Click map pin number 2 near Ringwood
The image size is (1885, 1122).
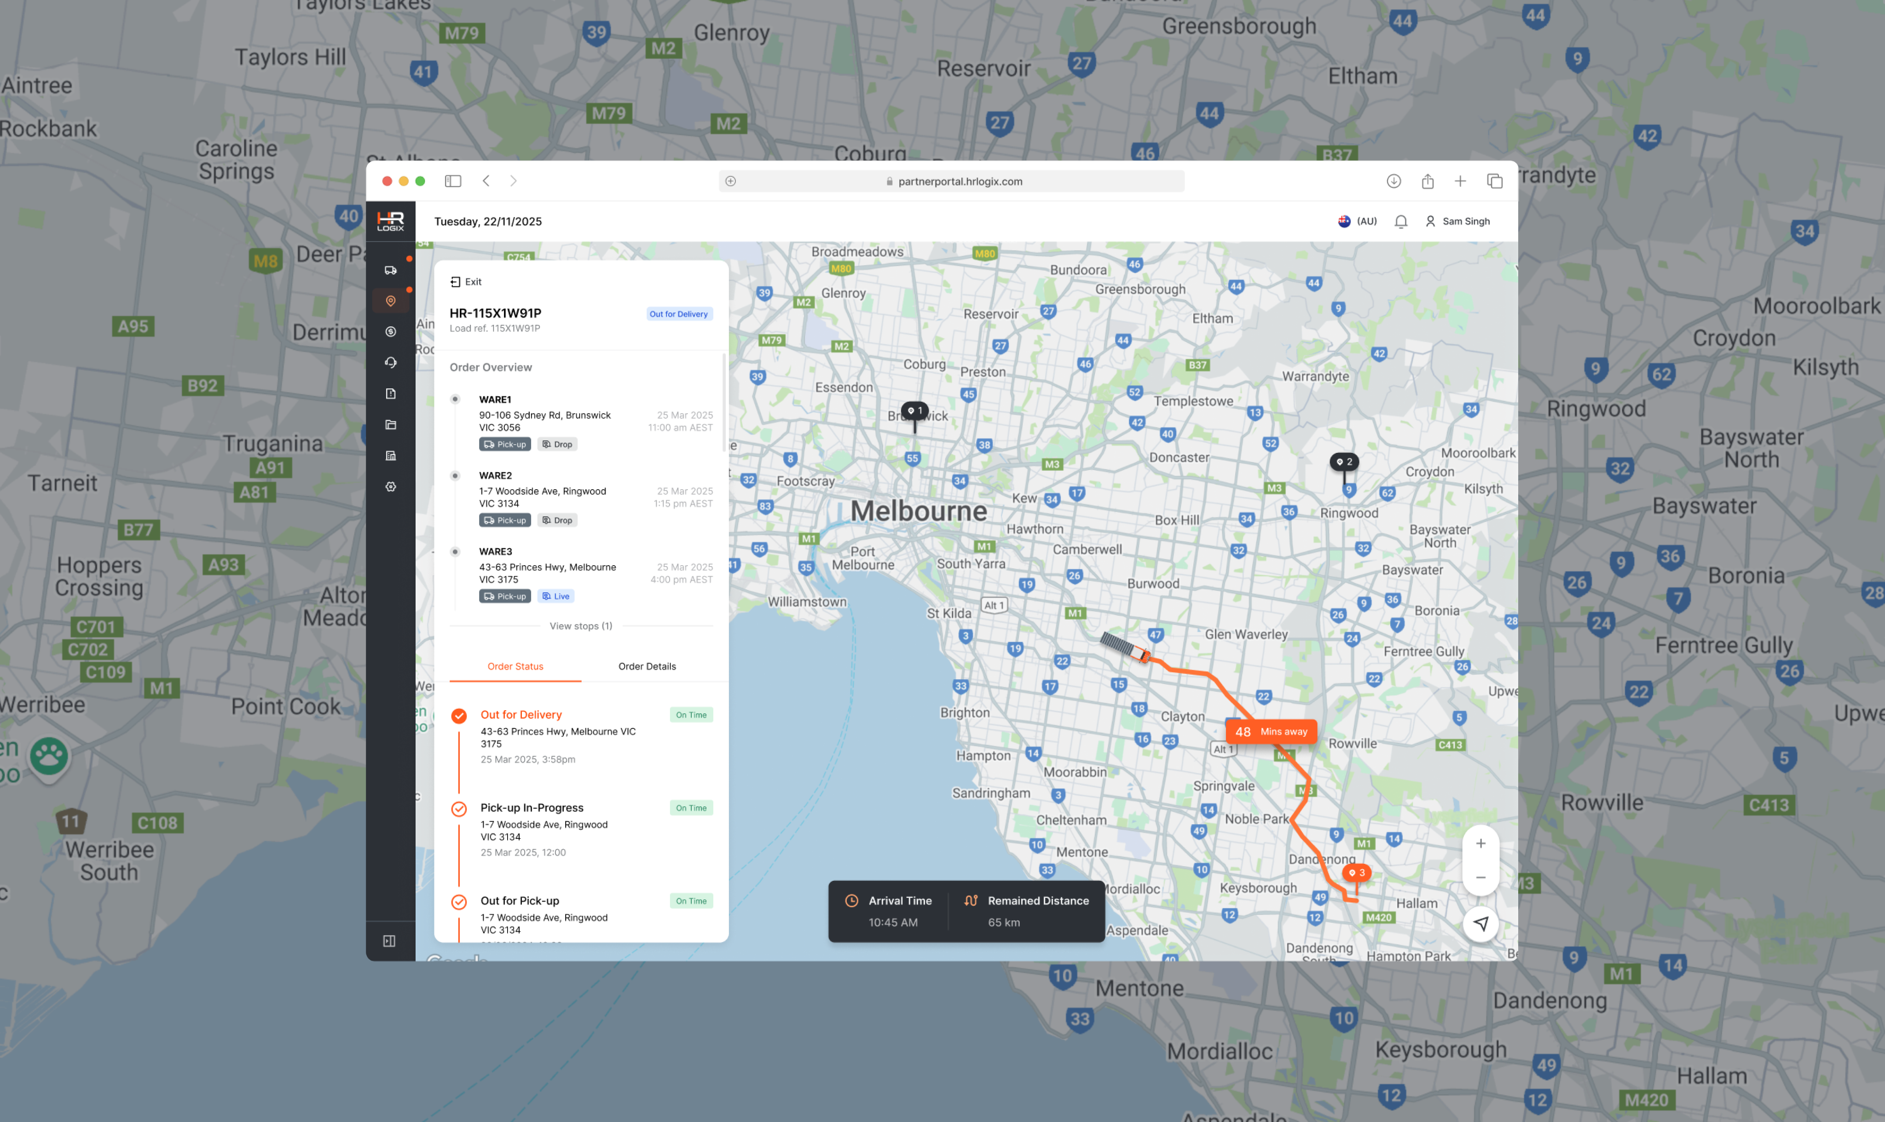point(1344,462)
